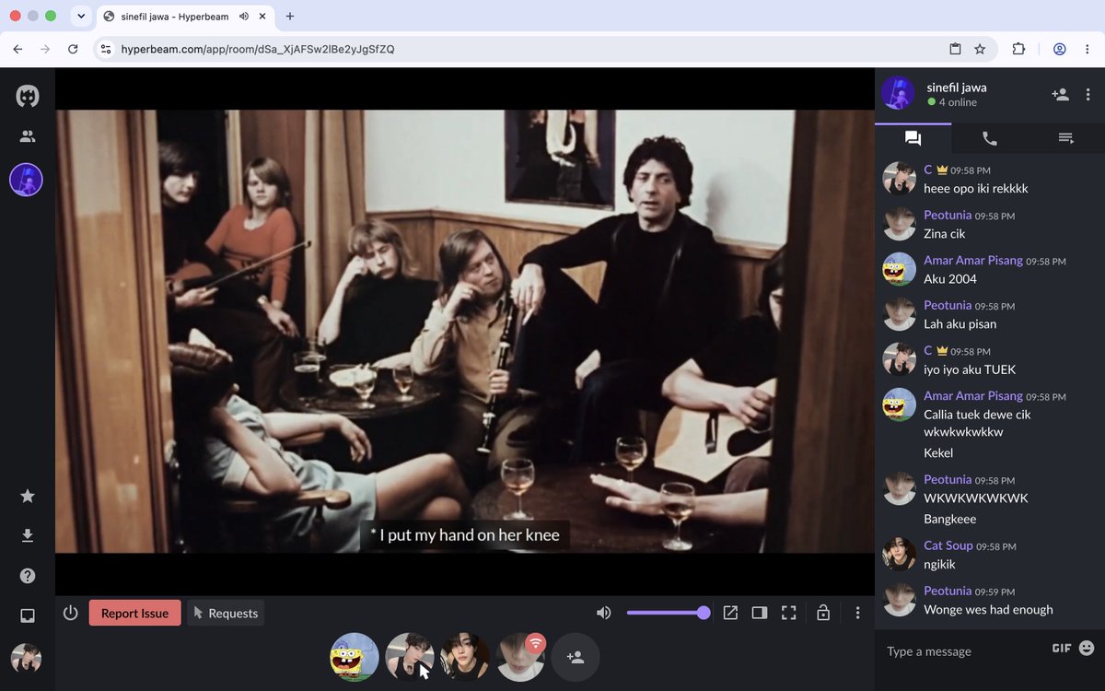Image resolution: width=1105 pixels, height=691 pixels.
Task: Reload the page in browser
Action: (73, 49)
